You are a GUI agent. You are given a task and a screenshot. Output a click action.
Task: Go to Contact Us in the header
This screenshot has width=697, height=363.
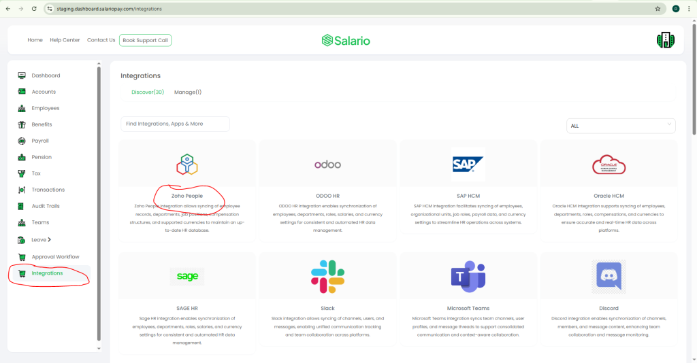click(101, 40)
